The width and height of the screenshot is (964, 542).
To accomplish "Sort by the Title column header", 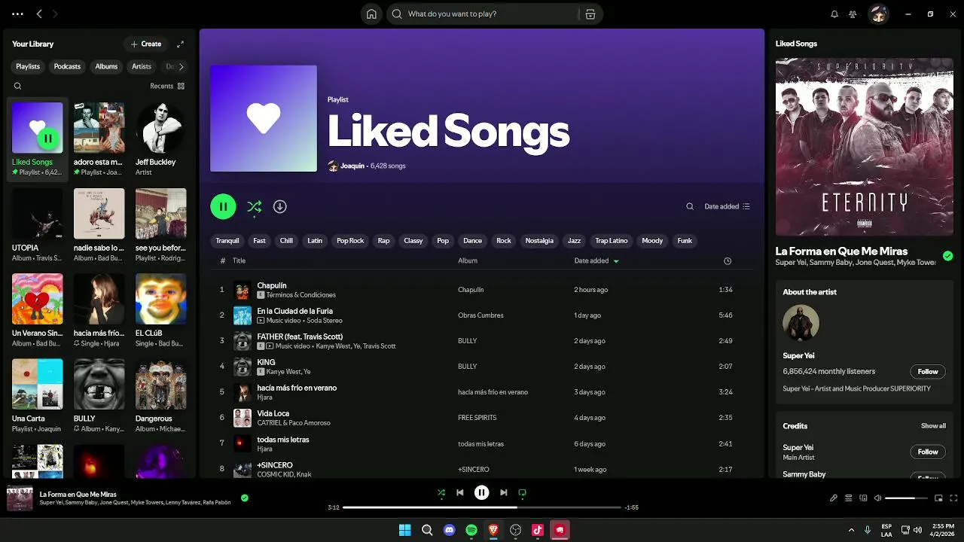I will pos(239,260).
